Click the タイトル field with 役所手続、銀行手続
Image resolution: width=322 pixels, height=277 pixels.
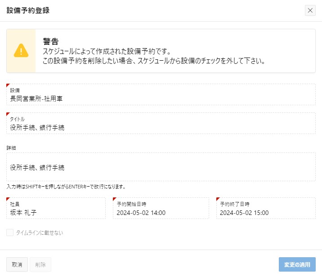click(161, 123)
